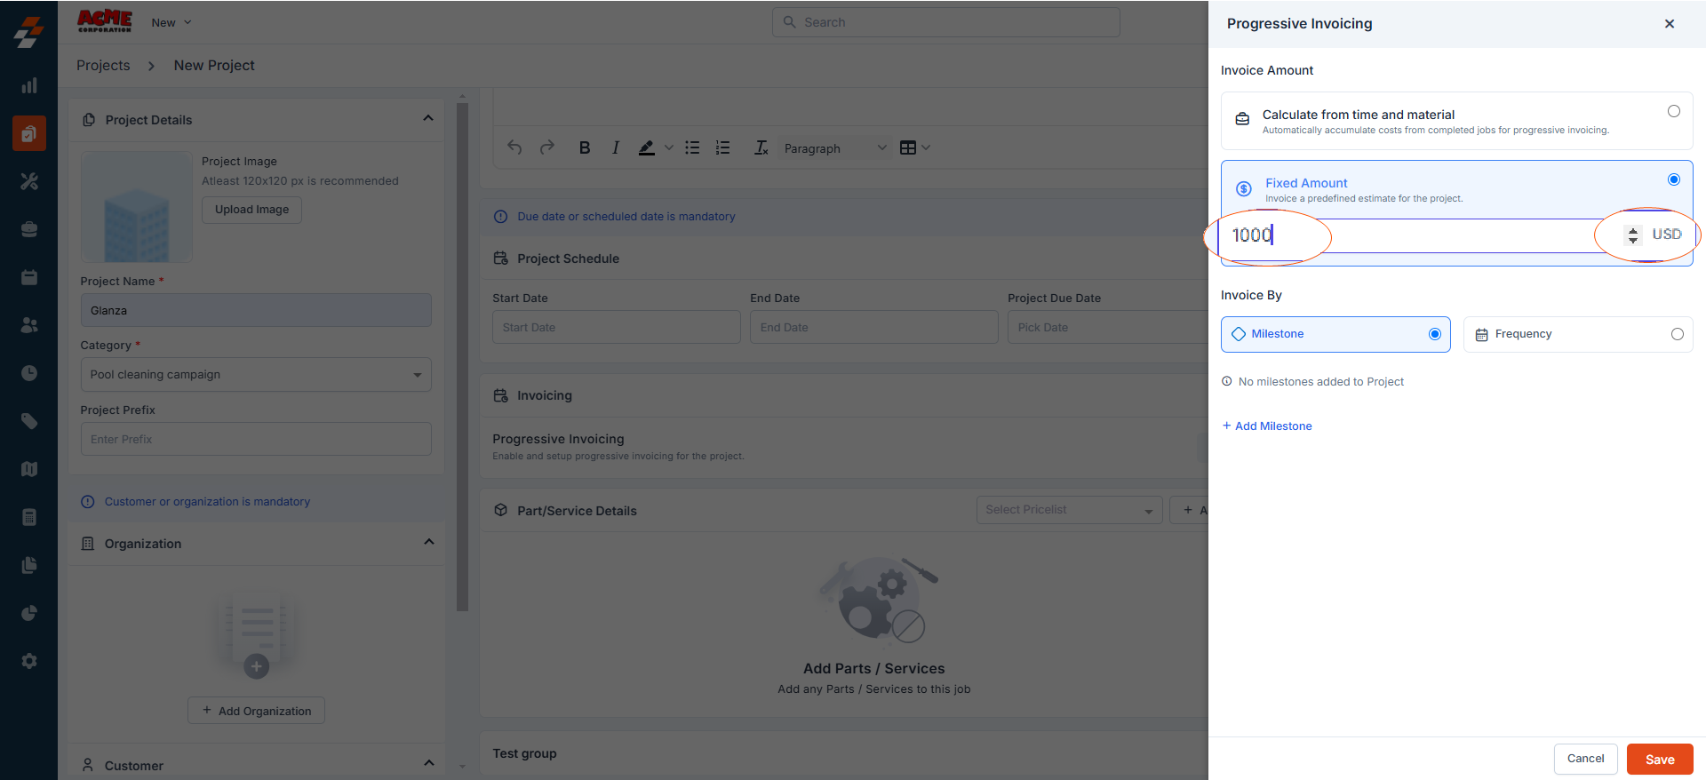Select Milestone invoice option

pyautogui.click(x=1335, y=334)
